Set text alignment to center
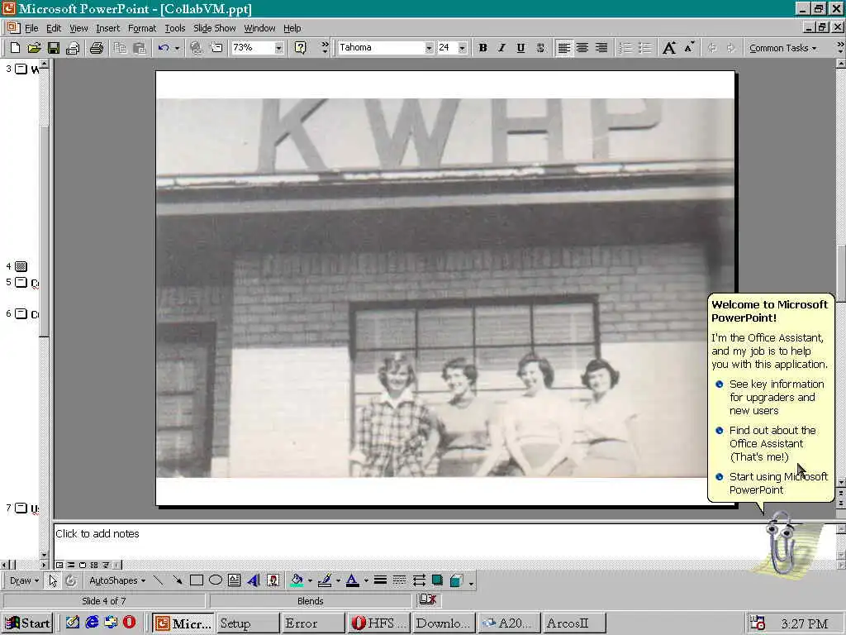This screenshot has height=635, width=846. (582, 48)
